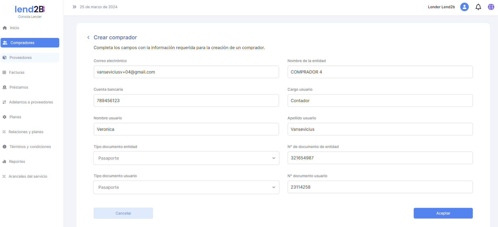Click the lend2B logo
498x227 pixels.
point(30,10)
